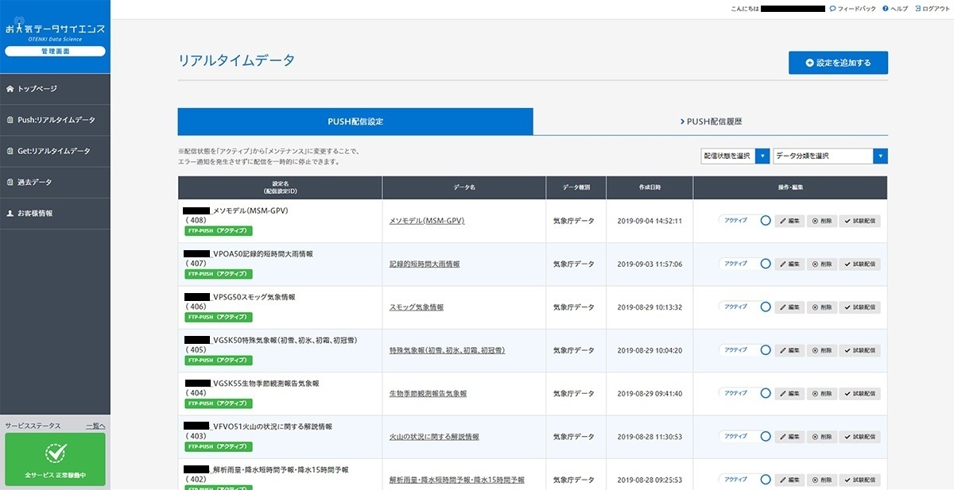This screenshot has height=490, width=954.
Task: Delete the VPOA50 setting 407
Action: (x=822, y=264)
